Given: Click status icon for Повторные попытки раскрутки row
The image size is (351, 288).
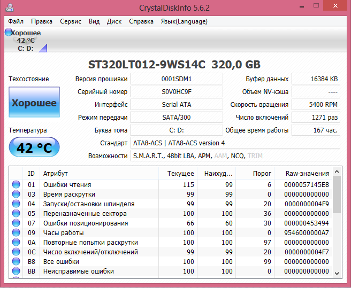Looking at the screenshot, I should [16, 242].
